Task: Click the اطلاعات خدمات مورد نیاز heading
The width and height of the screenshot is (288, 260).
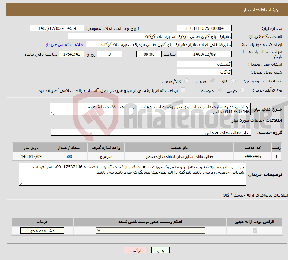Action: pos(257,120)
